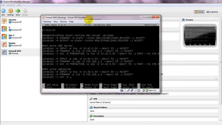Viewport: 222px width, 125px height.
Task: Click "GNU nano 2.2.4" header text
Action: [55, 25]
